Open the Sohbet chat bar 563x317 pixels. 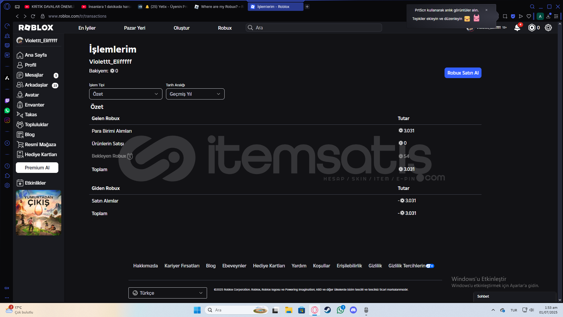[x=515, y=296]
